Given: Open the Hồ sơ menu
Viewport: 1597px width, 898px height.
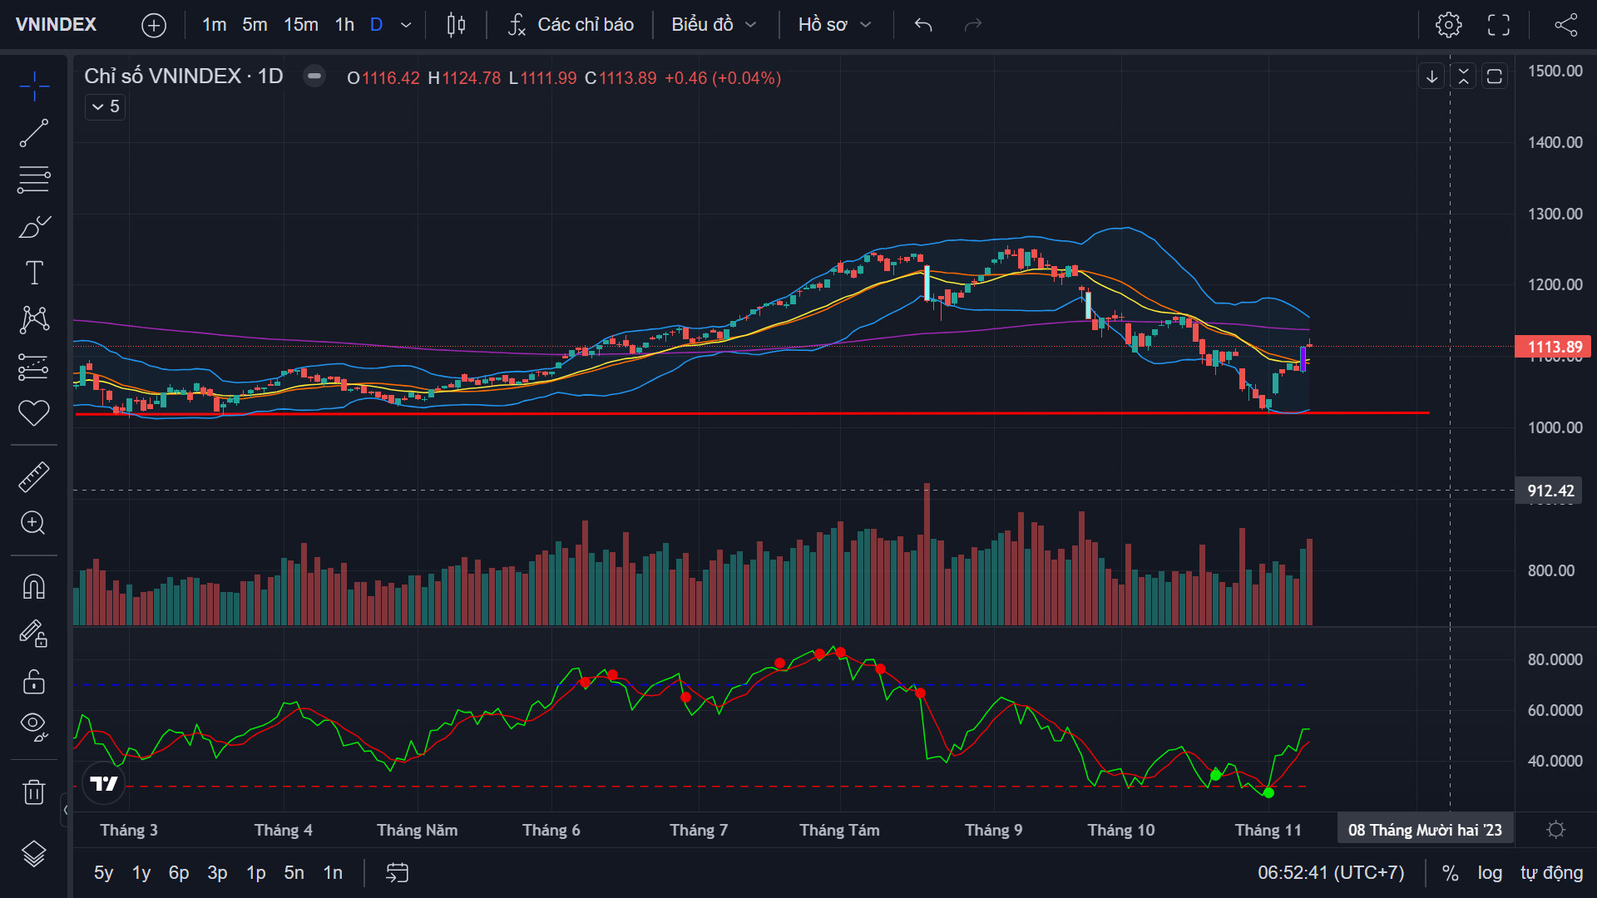Looking at the screenshot, I should point(834,25).
